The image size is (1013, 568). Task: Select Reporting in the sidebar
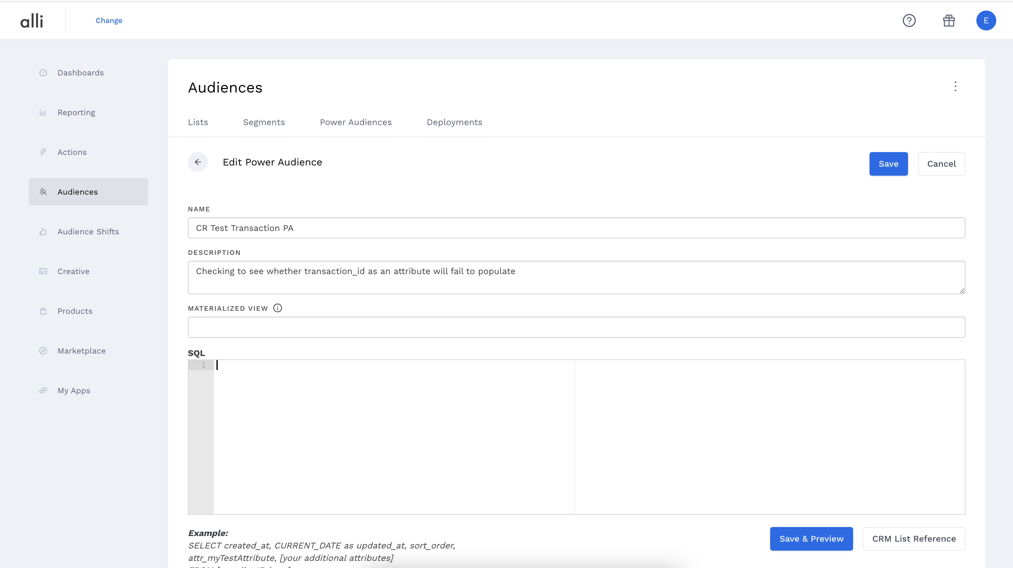76,112
